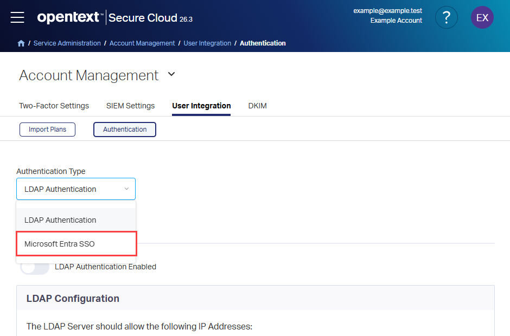This screenshot has width=510, height=336.
Task: Click the LDAP Server IP Addresses text
Action: coord(139,326)
